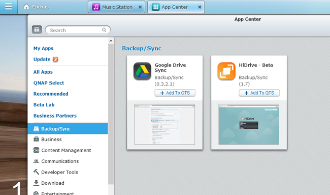Click the Backup/Sync page heading
330x195 pixels.
pyautogui.click(x=142, y=48)
